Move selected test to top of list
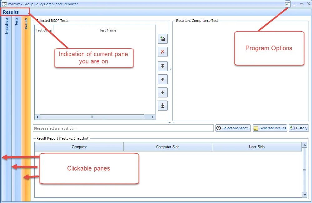312x203 pixels. click(x=163, y=66)
